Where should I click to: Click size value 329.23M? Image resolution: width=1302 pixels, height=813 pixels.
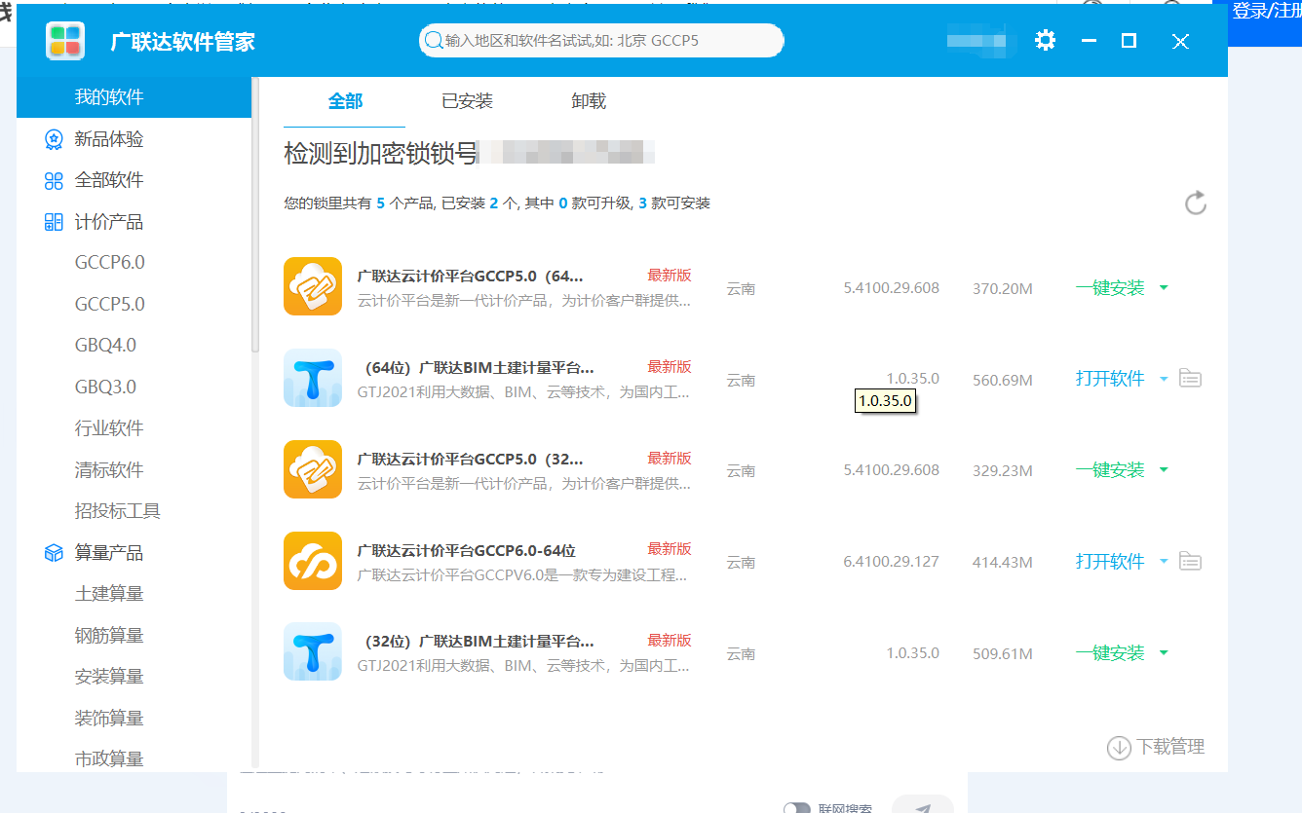[1002, 470]
